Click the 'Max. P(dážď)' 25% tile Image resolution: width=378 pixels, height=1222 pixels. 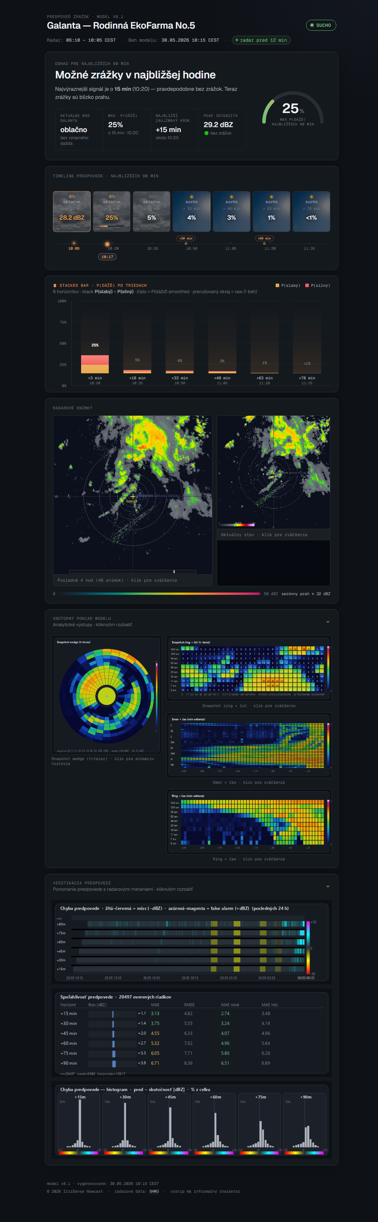(x=127, y=130)
